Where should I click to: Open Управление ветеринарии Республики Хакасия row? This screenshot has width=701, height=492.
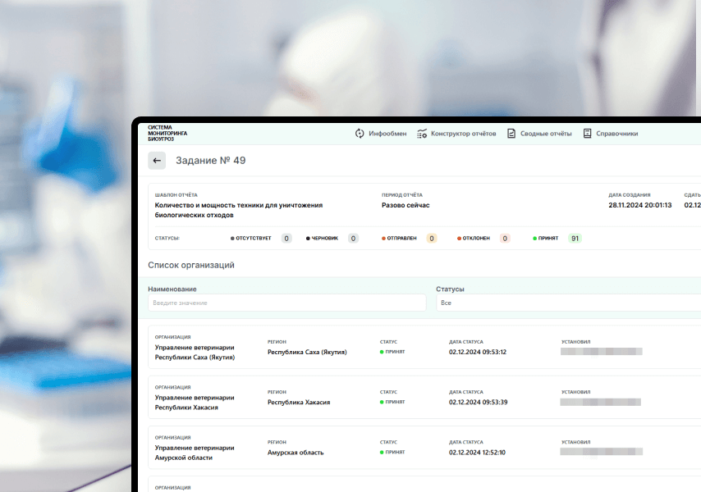coord(424,398)
